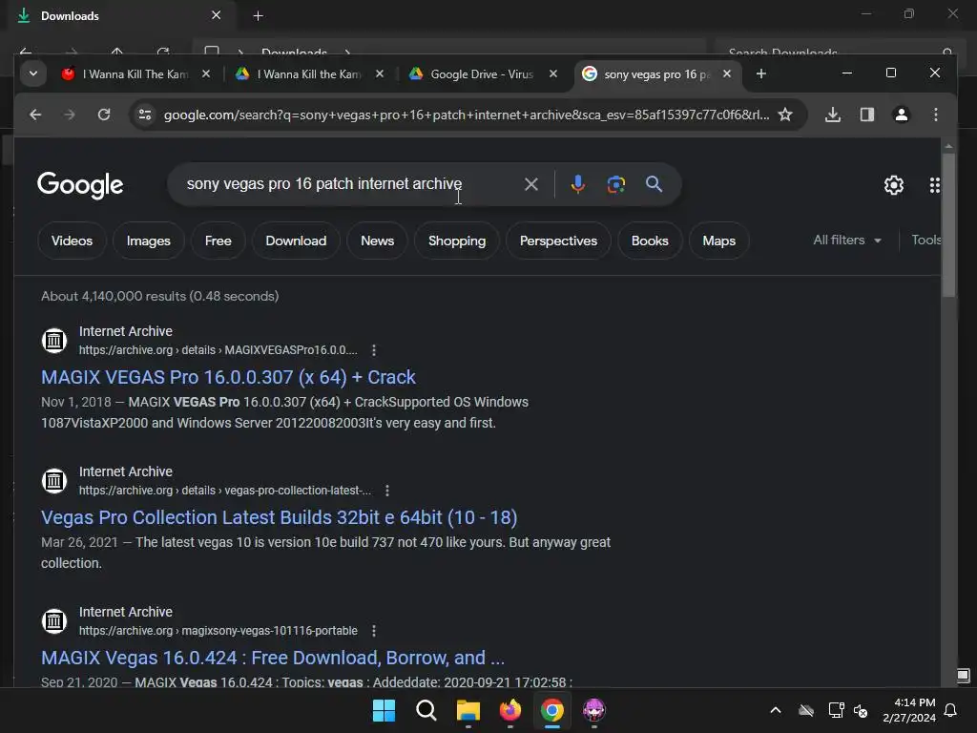This screenshot has height=733, width=977.
Task: Apply the Free filter chip
Action: (x=218, y=241)
